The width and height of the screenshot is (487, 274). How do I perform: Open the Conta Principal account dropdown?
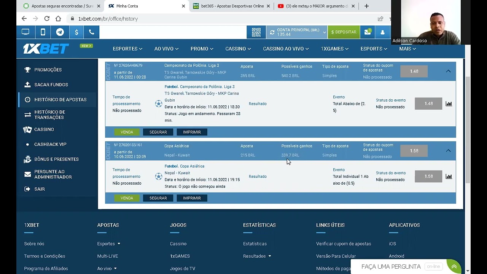(297, 32)
